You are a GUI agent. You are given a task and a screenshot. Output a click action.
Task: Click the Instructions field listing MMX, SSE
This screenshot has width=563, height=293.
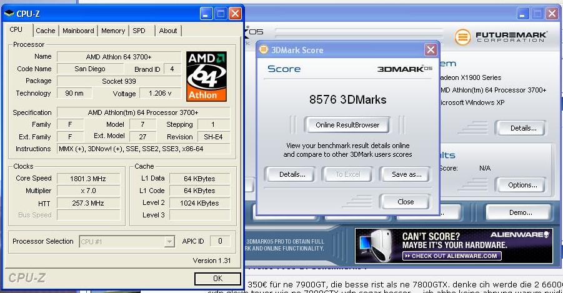[143, 149]
